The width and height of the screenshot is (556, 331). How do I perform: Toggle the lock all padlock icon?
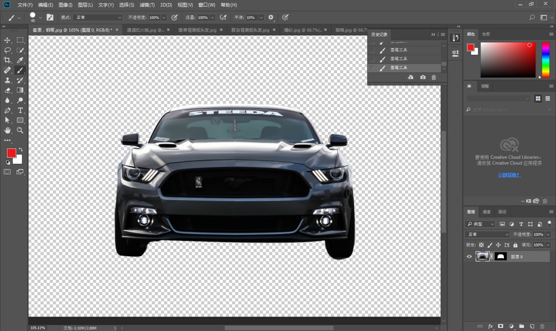[x=515, y=245]
